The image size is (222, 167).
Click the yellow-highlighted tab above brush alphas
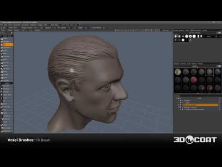192,31
